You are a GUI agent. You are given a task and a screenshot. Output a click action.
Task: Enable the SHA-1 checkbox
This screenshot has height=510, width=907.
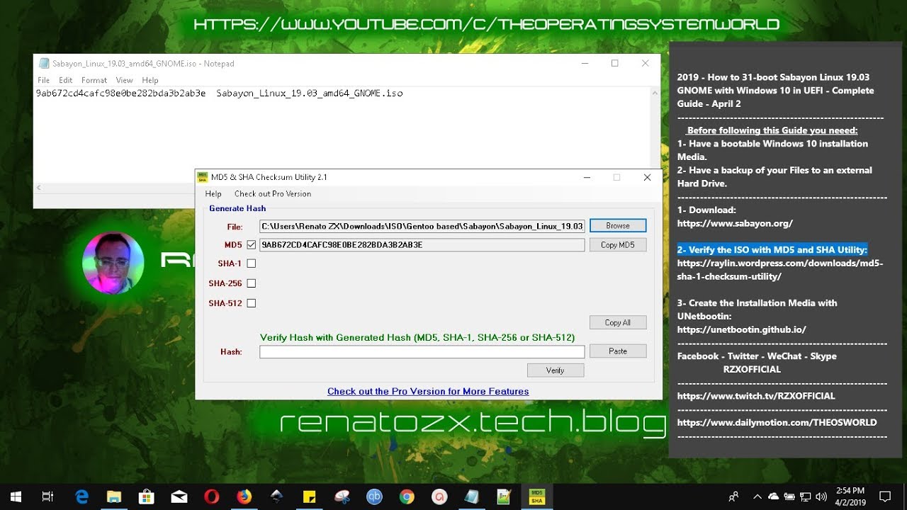(x=251, y=263)
